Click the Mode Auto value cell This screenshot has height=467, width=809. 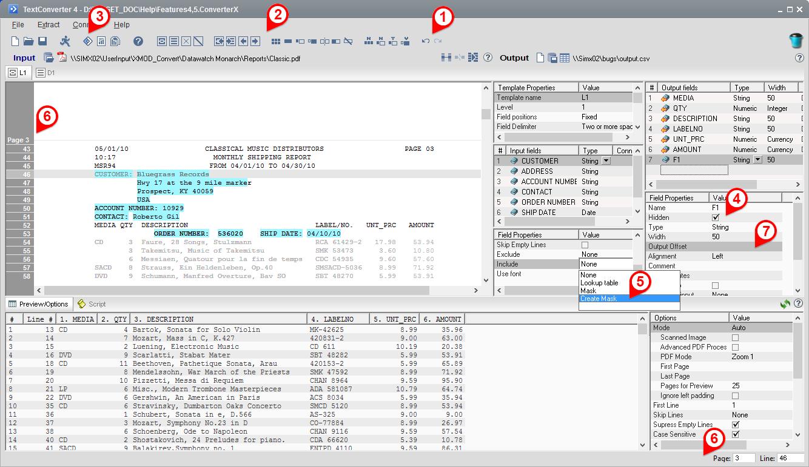click(x=761, y=328)
